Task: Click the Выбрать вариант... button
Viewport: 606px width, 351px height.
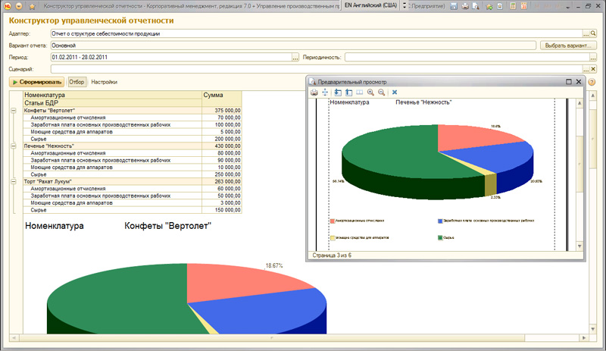Action: (x=568, y=45)
